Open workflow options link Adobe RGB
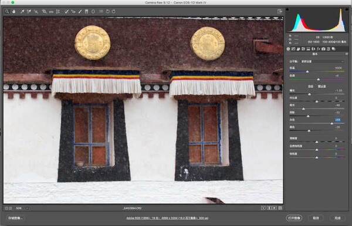The width and height of the screenshot is (352, 226). click(167, 218)
